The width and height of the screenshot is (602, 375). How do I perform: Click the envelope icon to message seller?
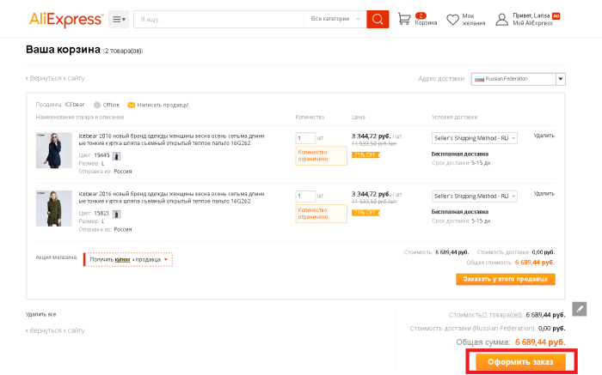click(132, 105)
